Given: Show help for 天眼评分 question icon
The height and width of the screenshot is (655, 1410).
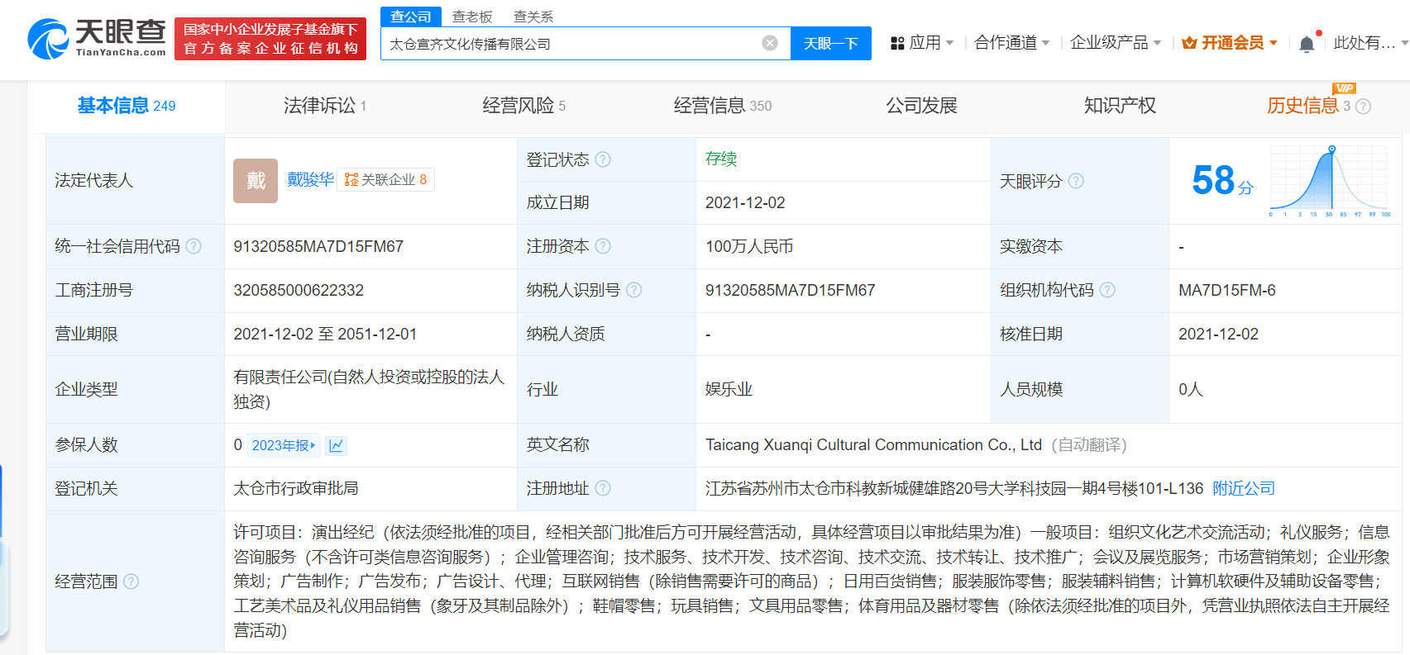Looking at the screenshot, I should (x=1076, y=181).
